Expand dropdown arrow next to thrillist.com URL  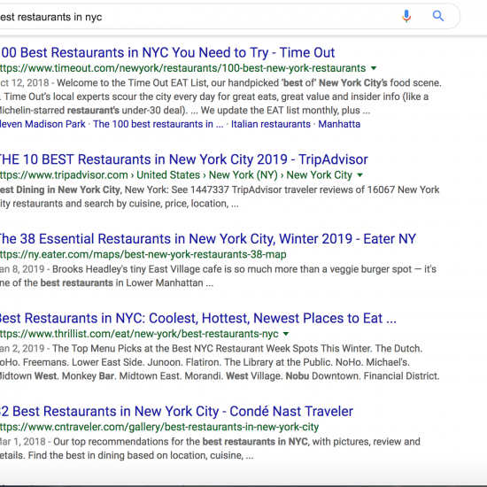point(286,334)
